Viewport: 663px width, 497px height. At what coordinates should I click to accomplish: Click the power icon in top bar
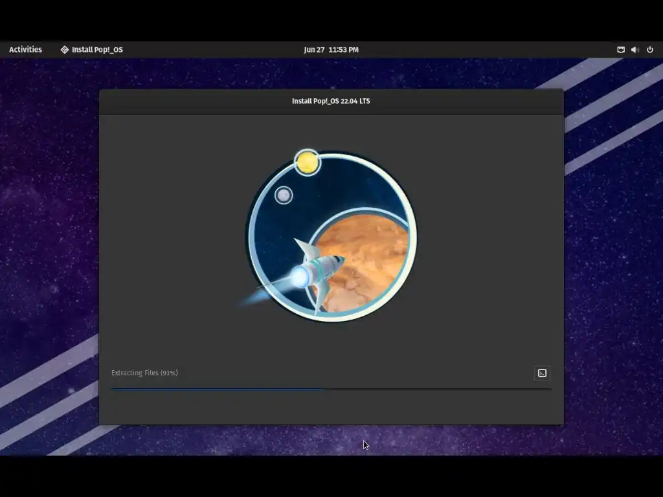[x=650, y=49]
